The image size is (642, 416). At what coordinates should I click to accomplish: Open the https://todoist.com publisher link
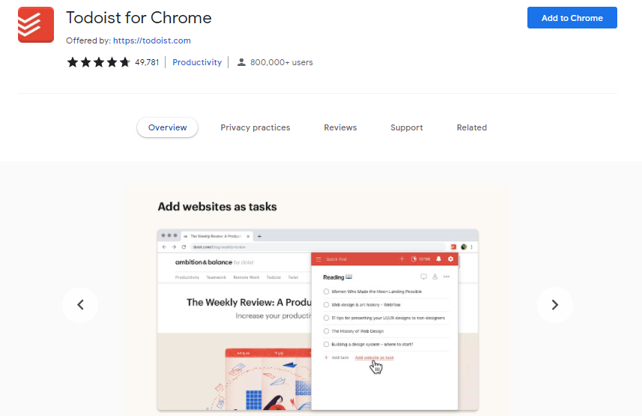151,40
